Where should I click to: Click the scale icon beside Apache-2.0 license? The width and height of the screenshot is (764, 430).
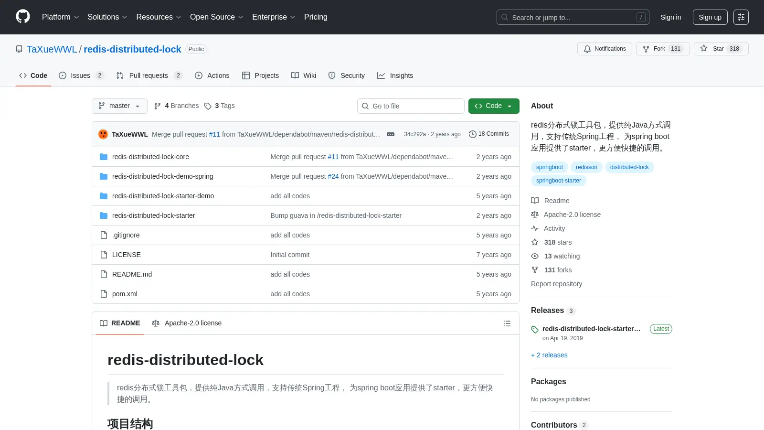pos(535,215)
